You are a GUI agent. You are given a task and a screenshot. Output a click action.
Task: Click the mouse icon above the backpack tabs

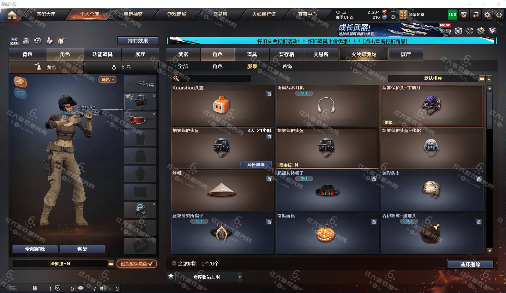tap(61, 41)
